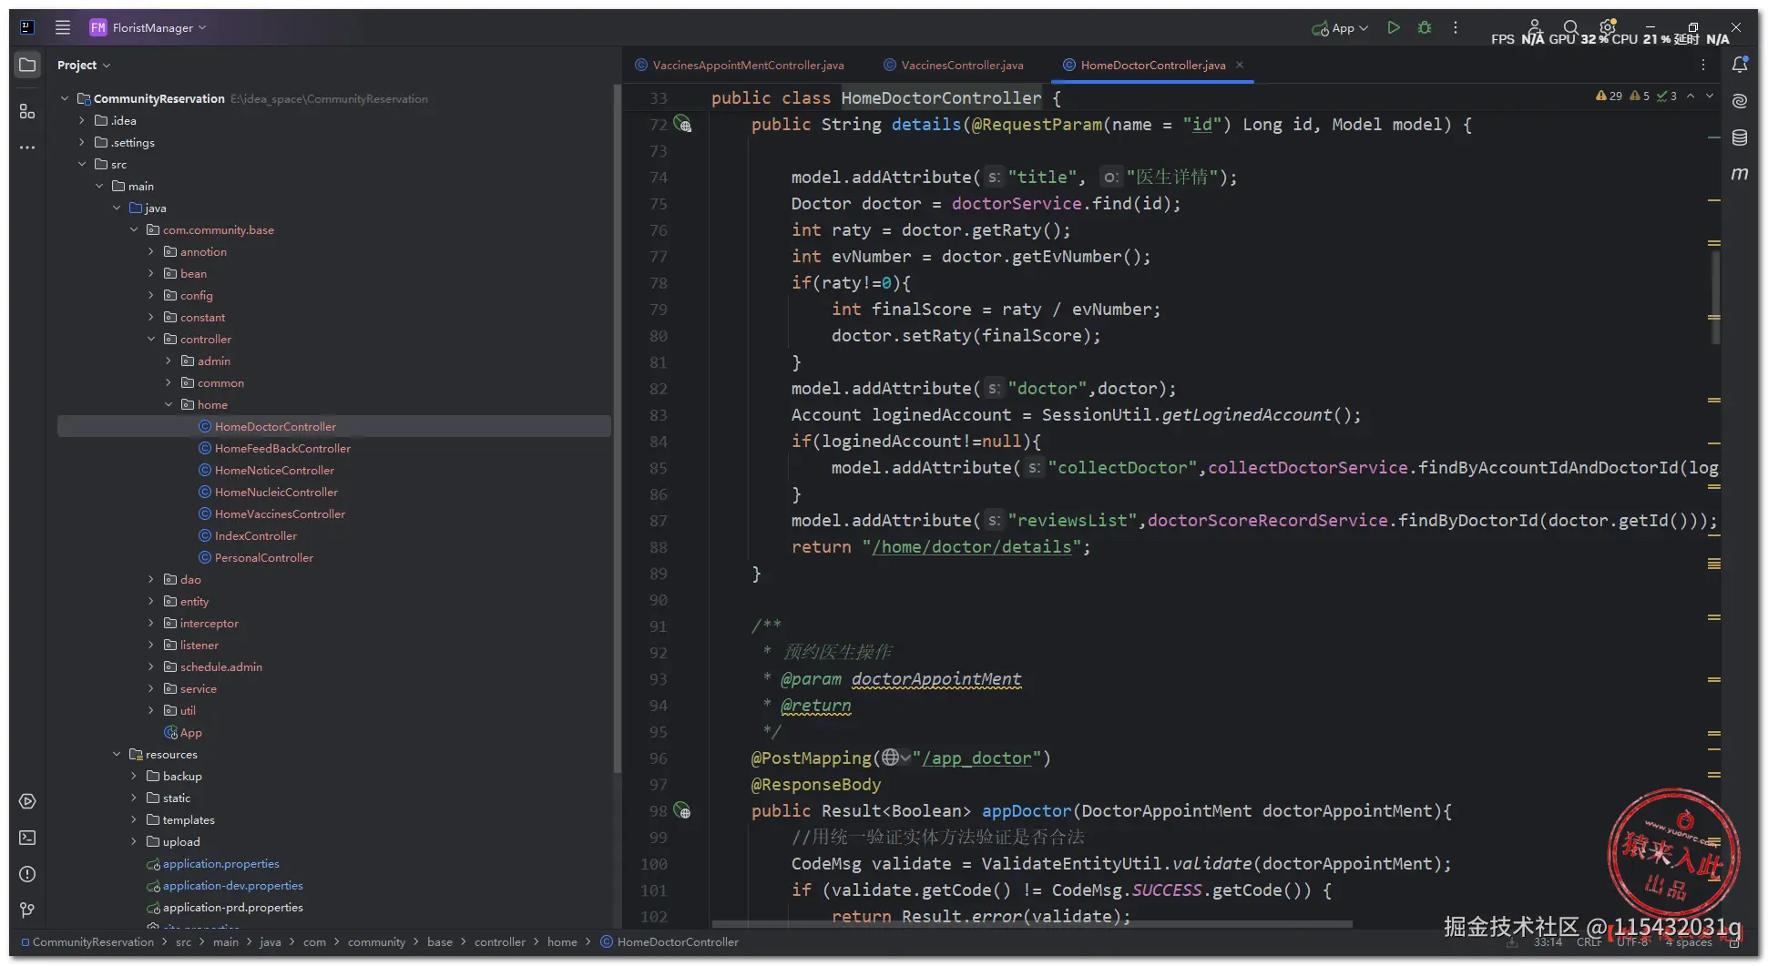Screen dimensions: 1768x966
Task: Open more run actions menu
Action: pos(1456,27)
